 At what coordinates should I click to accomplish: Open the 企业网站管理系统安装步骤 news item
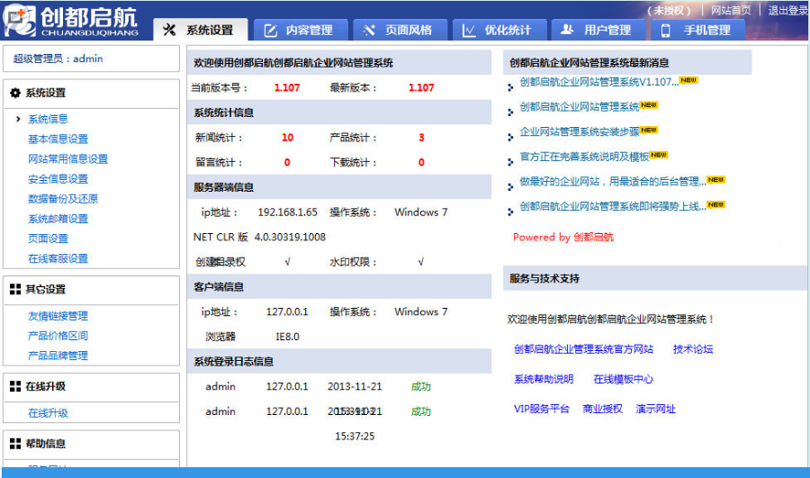(x=579, y=131)
